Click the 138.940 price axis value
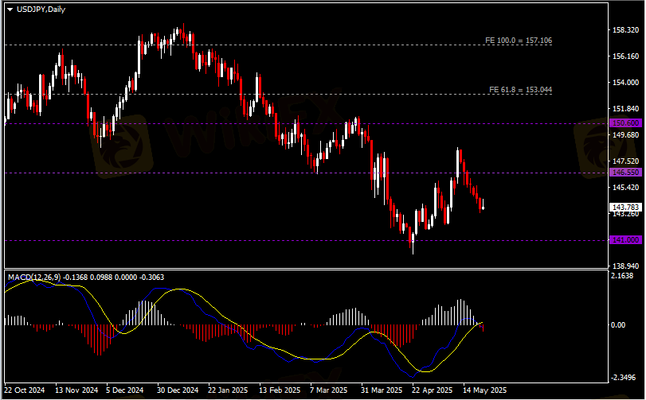646x400 pixels. pyautogui.click(x=626, y=266)
